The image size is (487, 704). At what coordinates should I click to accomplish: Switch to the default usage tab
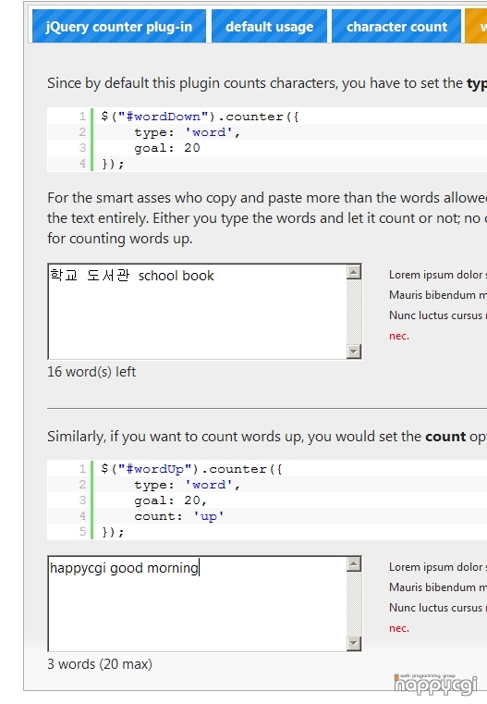click(269, 27)
